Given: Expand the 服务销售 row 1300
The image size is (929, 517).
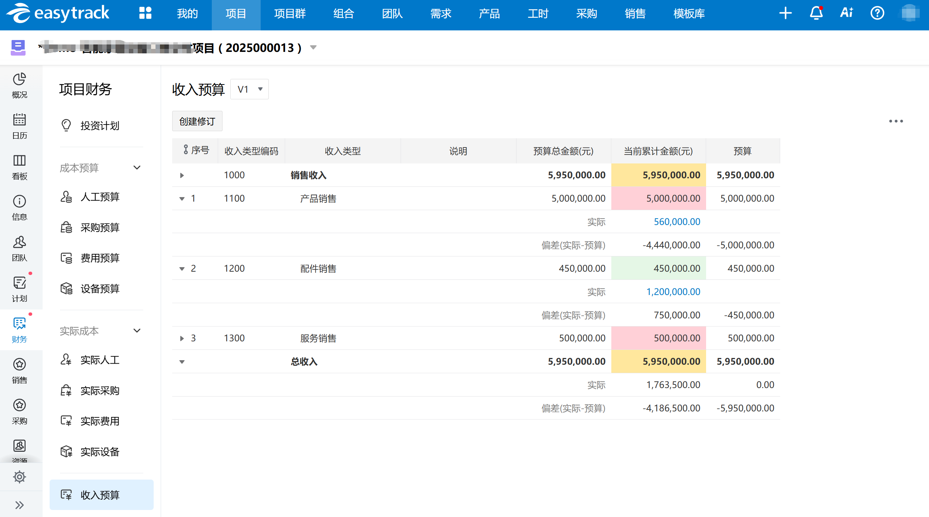Looking at the screenshot, I should point(182,338).
